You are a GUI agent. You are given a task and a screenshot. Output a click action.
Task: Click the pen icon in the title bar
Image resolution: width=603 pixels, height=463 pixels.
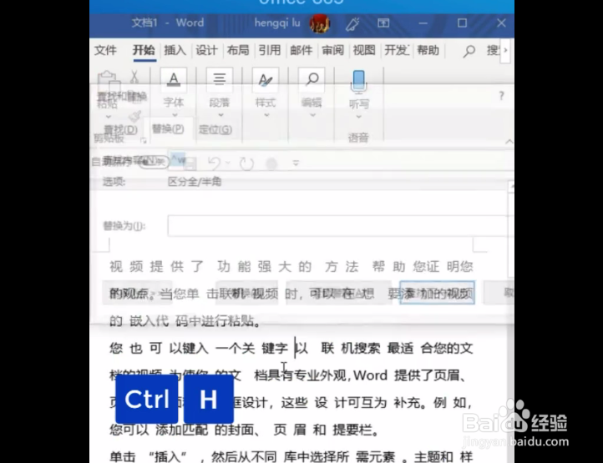pos(352,24)
